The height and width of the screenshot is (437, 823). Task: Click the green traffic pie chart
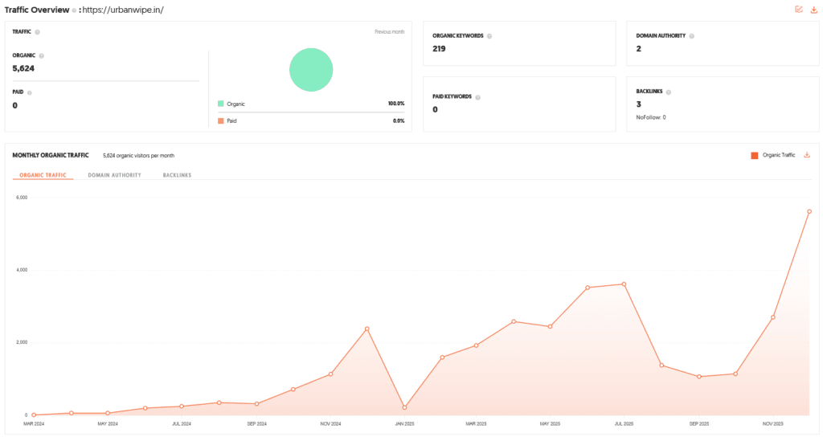click(x=311, y=70)
